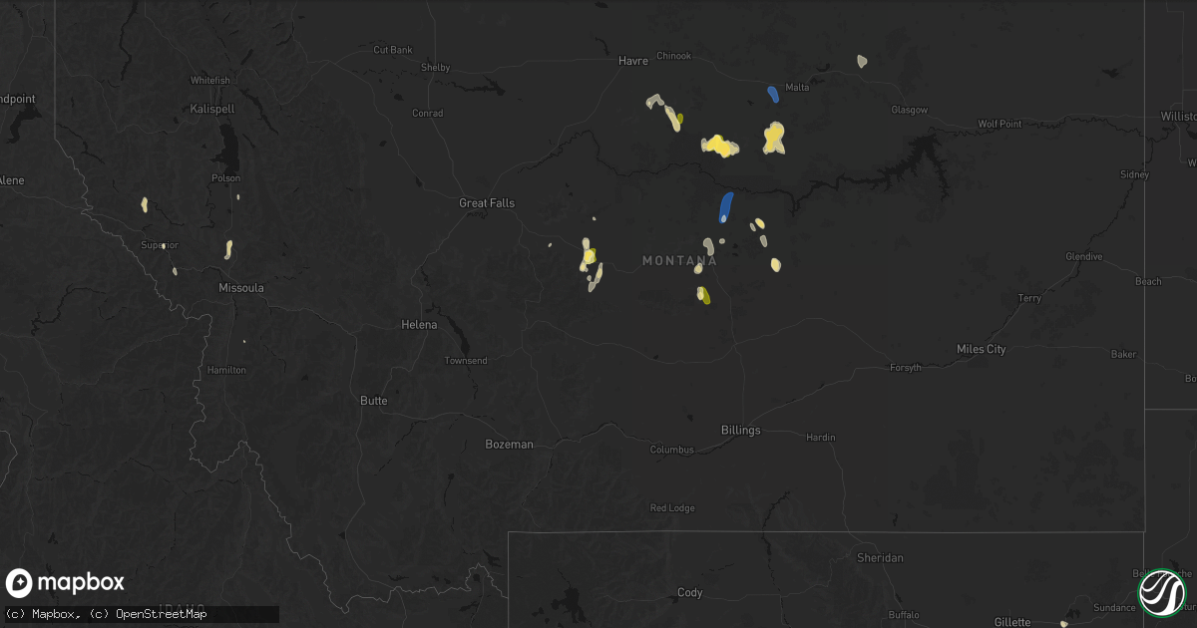
Task: Click the Miles City label
Action: pyautogui.click(x=982, y=349)
